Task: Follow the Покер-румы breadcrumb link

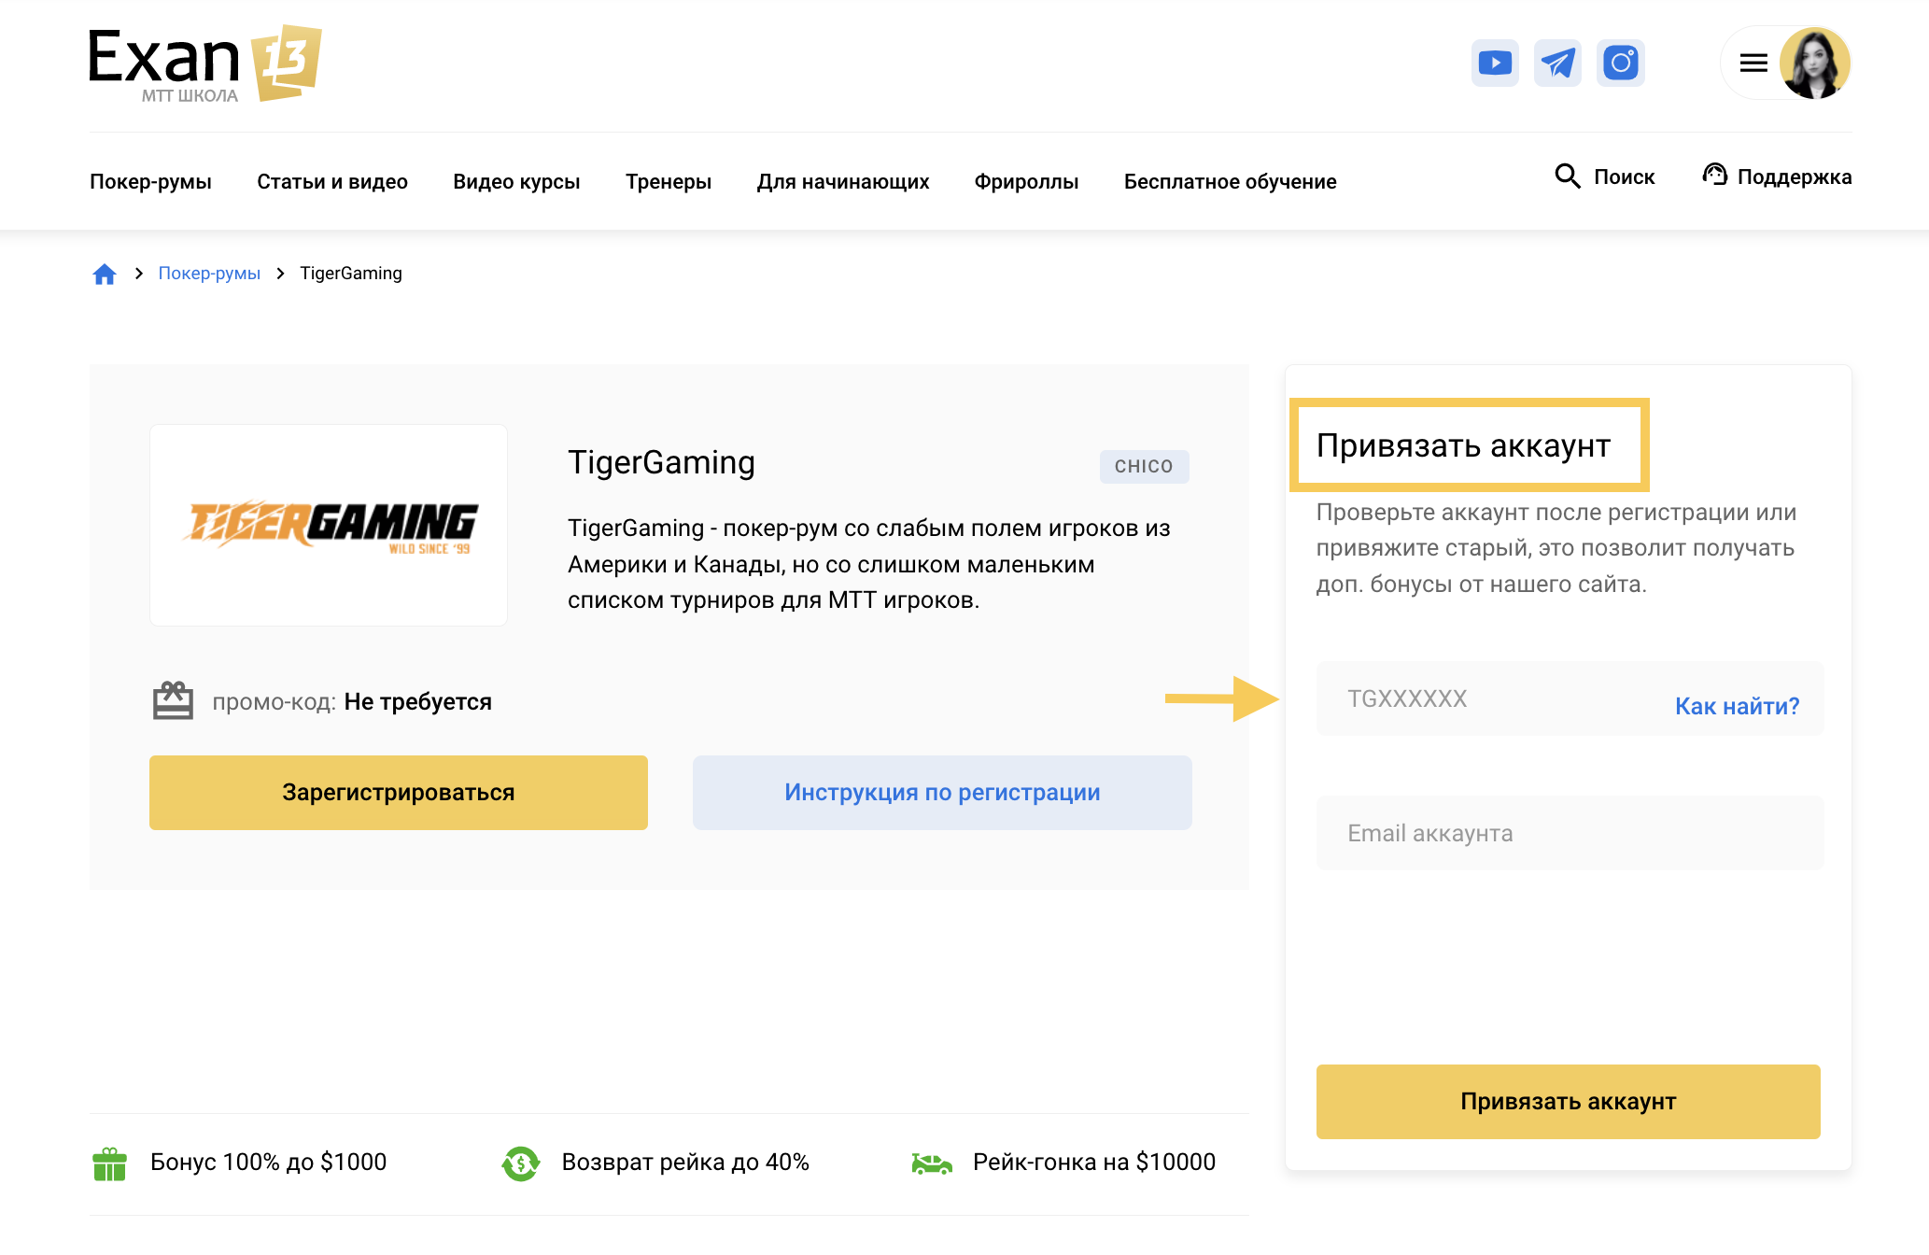Action: click(209, 273)
